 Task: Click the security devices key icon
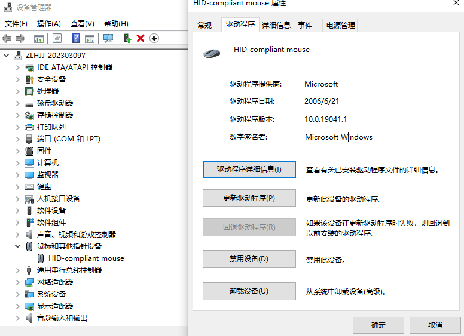pyautogui.click(x=29, y=79)
